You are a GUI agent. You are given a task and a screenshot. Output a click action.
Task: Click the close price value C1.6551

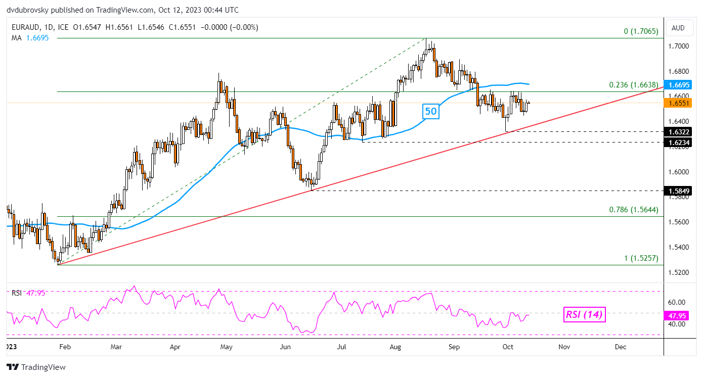181,27
